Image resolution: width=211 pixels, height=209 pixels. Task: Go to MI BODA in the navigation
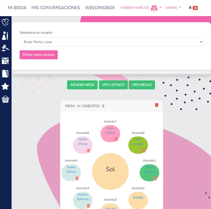pos(17,8)
